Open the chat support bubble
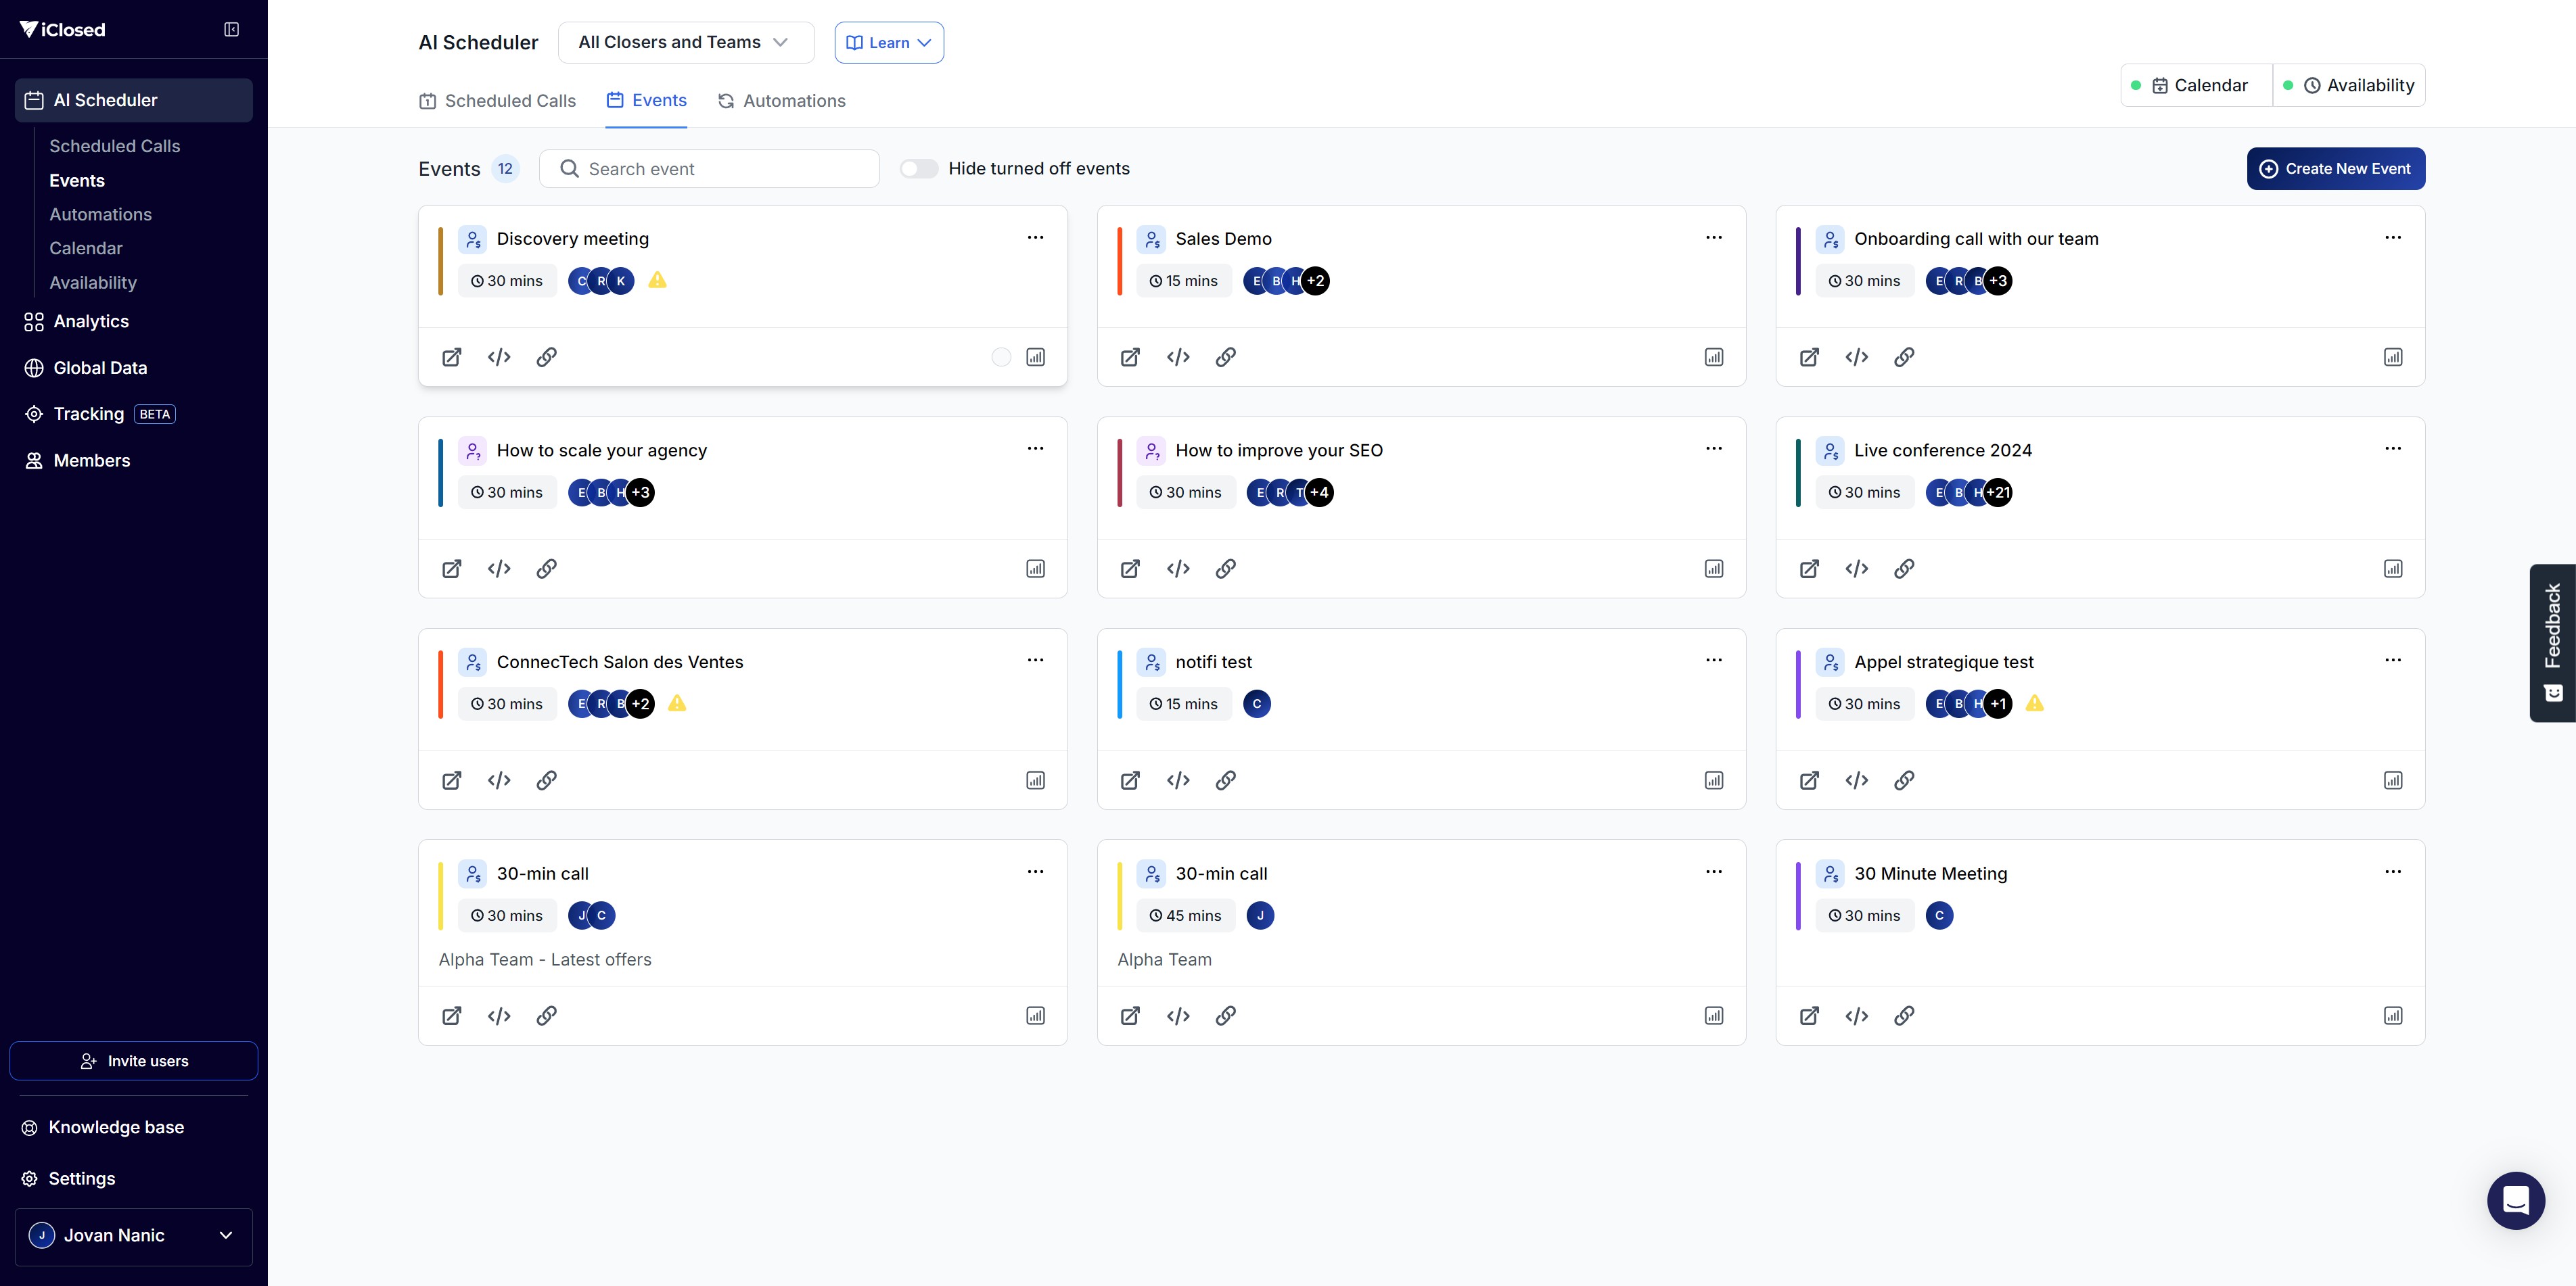The image size is (2576, 1286). pos(2515,1200)
